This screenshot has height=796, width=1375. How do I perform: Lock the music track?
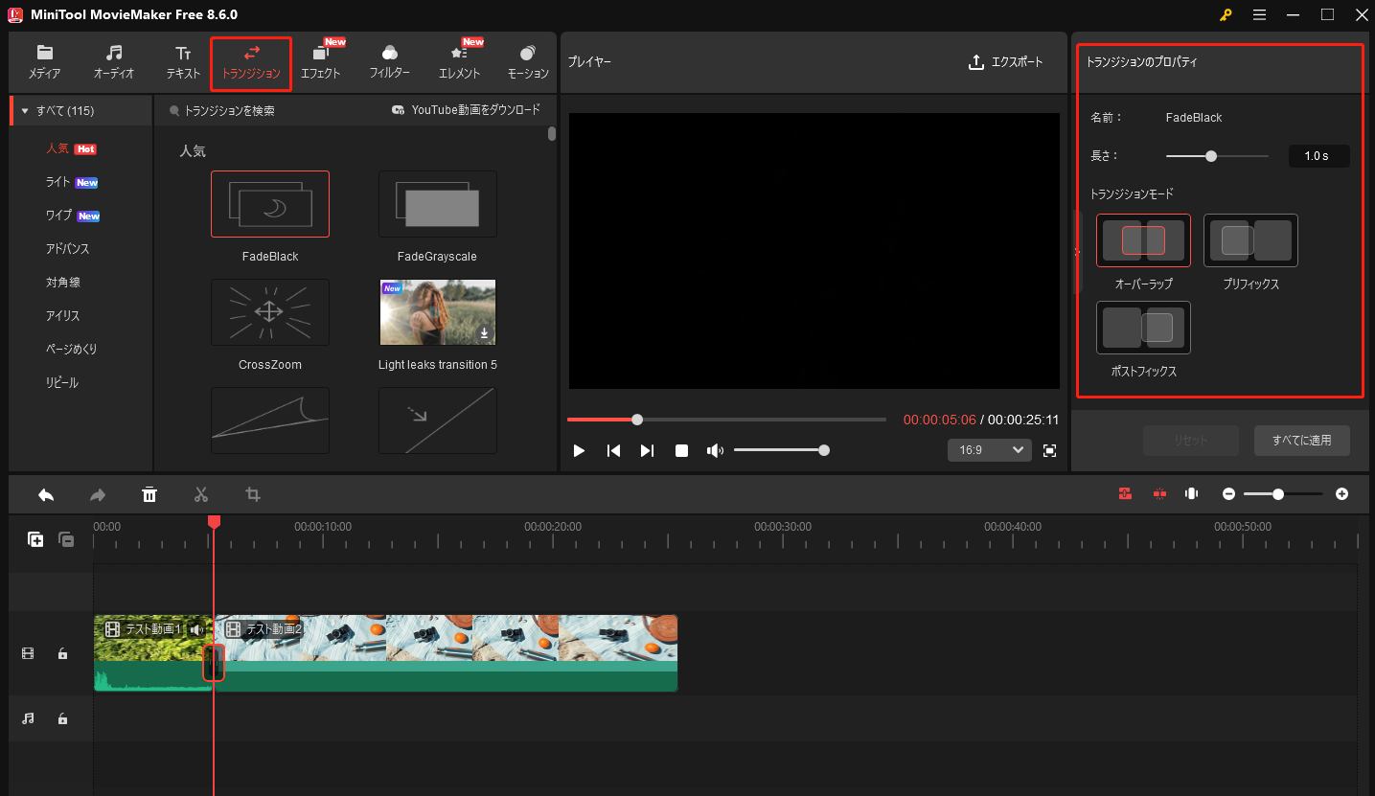click(63, 718)
